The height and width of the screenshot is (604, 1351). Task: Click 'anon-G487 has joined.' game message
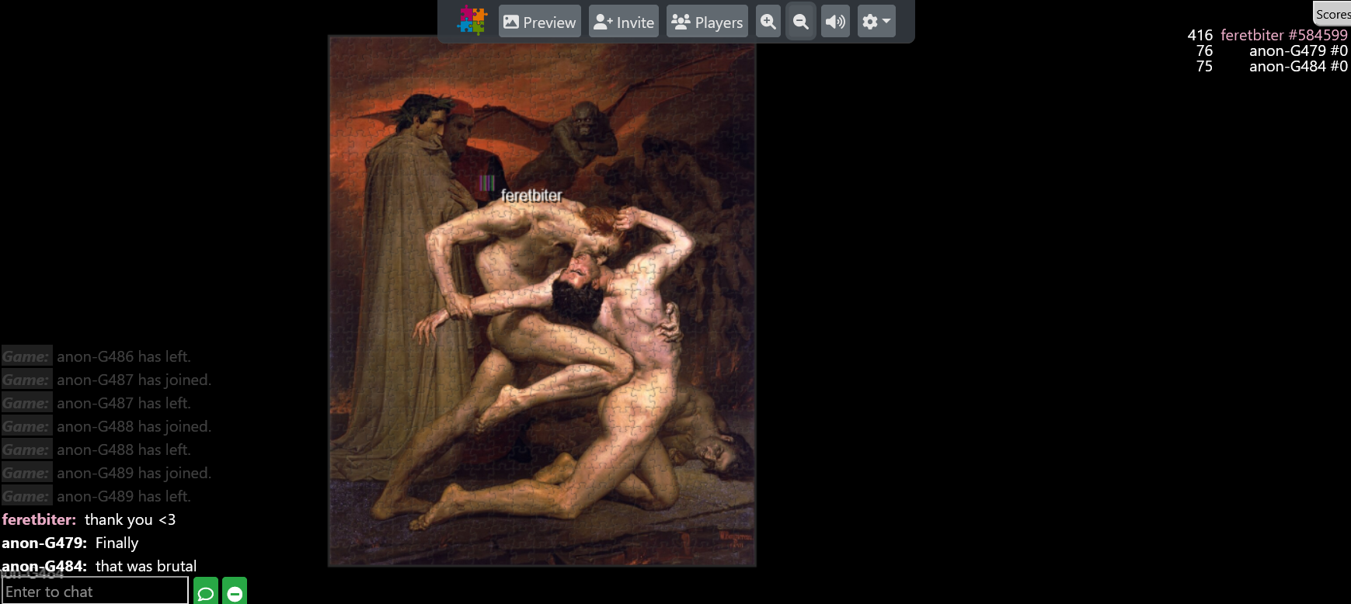[x=134, y=380]
